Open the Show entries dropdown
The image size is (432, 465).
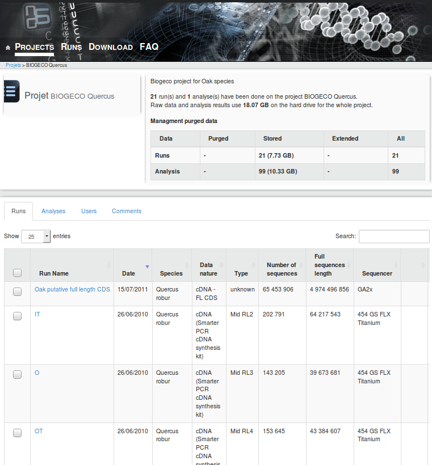[x=36, y=236]
